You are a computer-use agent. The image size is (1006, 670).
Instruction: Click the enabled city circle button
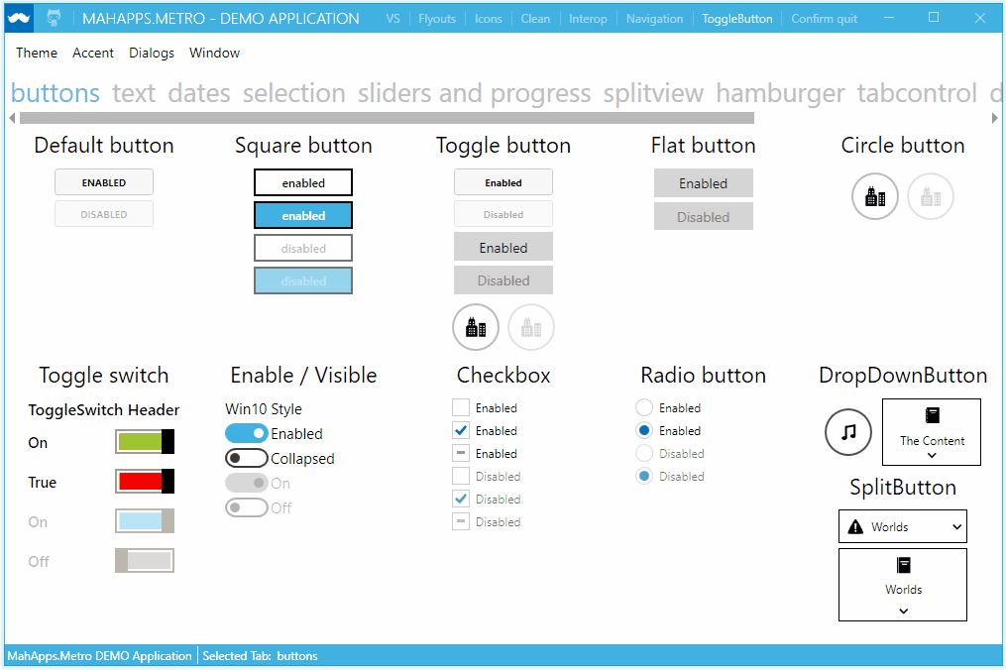pos(874,196)
